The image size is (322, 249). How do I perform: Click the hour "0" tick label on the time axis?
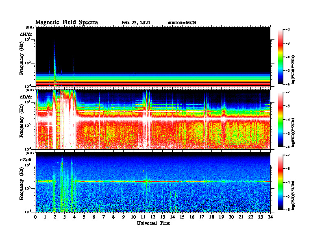[35, 217]
